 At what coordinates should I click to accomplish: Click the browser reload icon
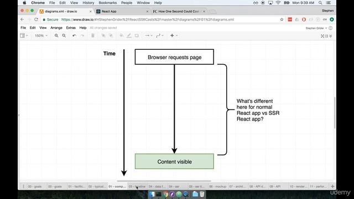point(36,20)
